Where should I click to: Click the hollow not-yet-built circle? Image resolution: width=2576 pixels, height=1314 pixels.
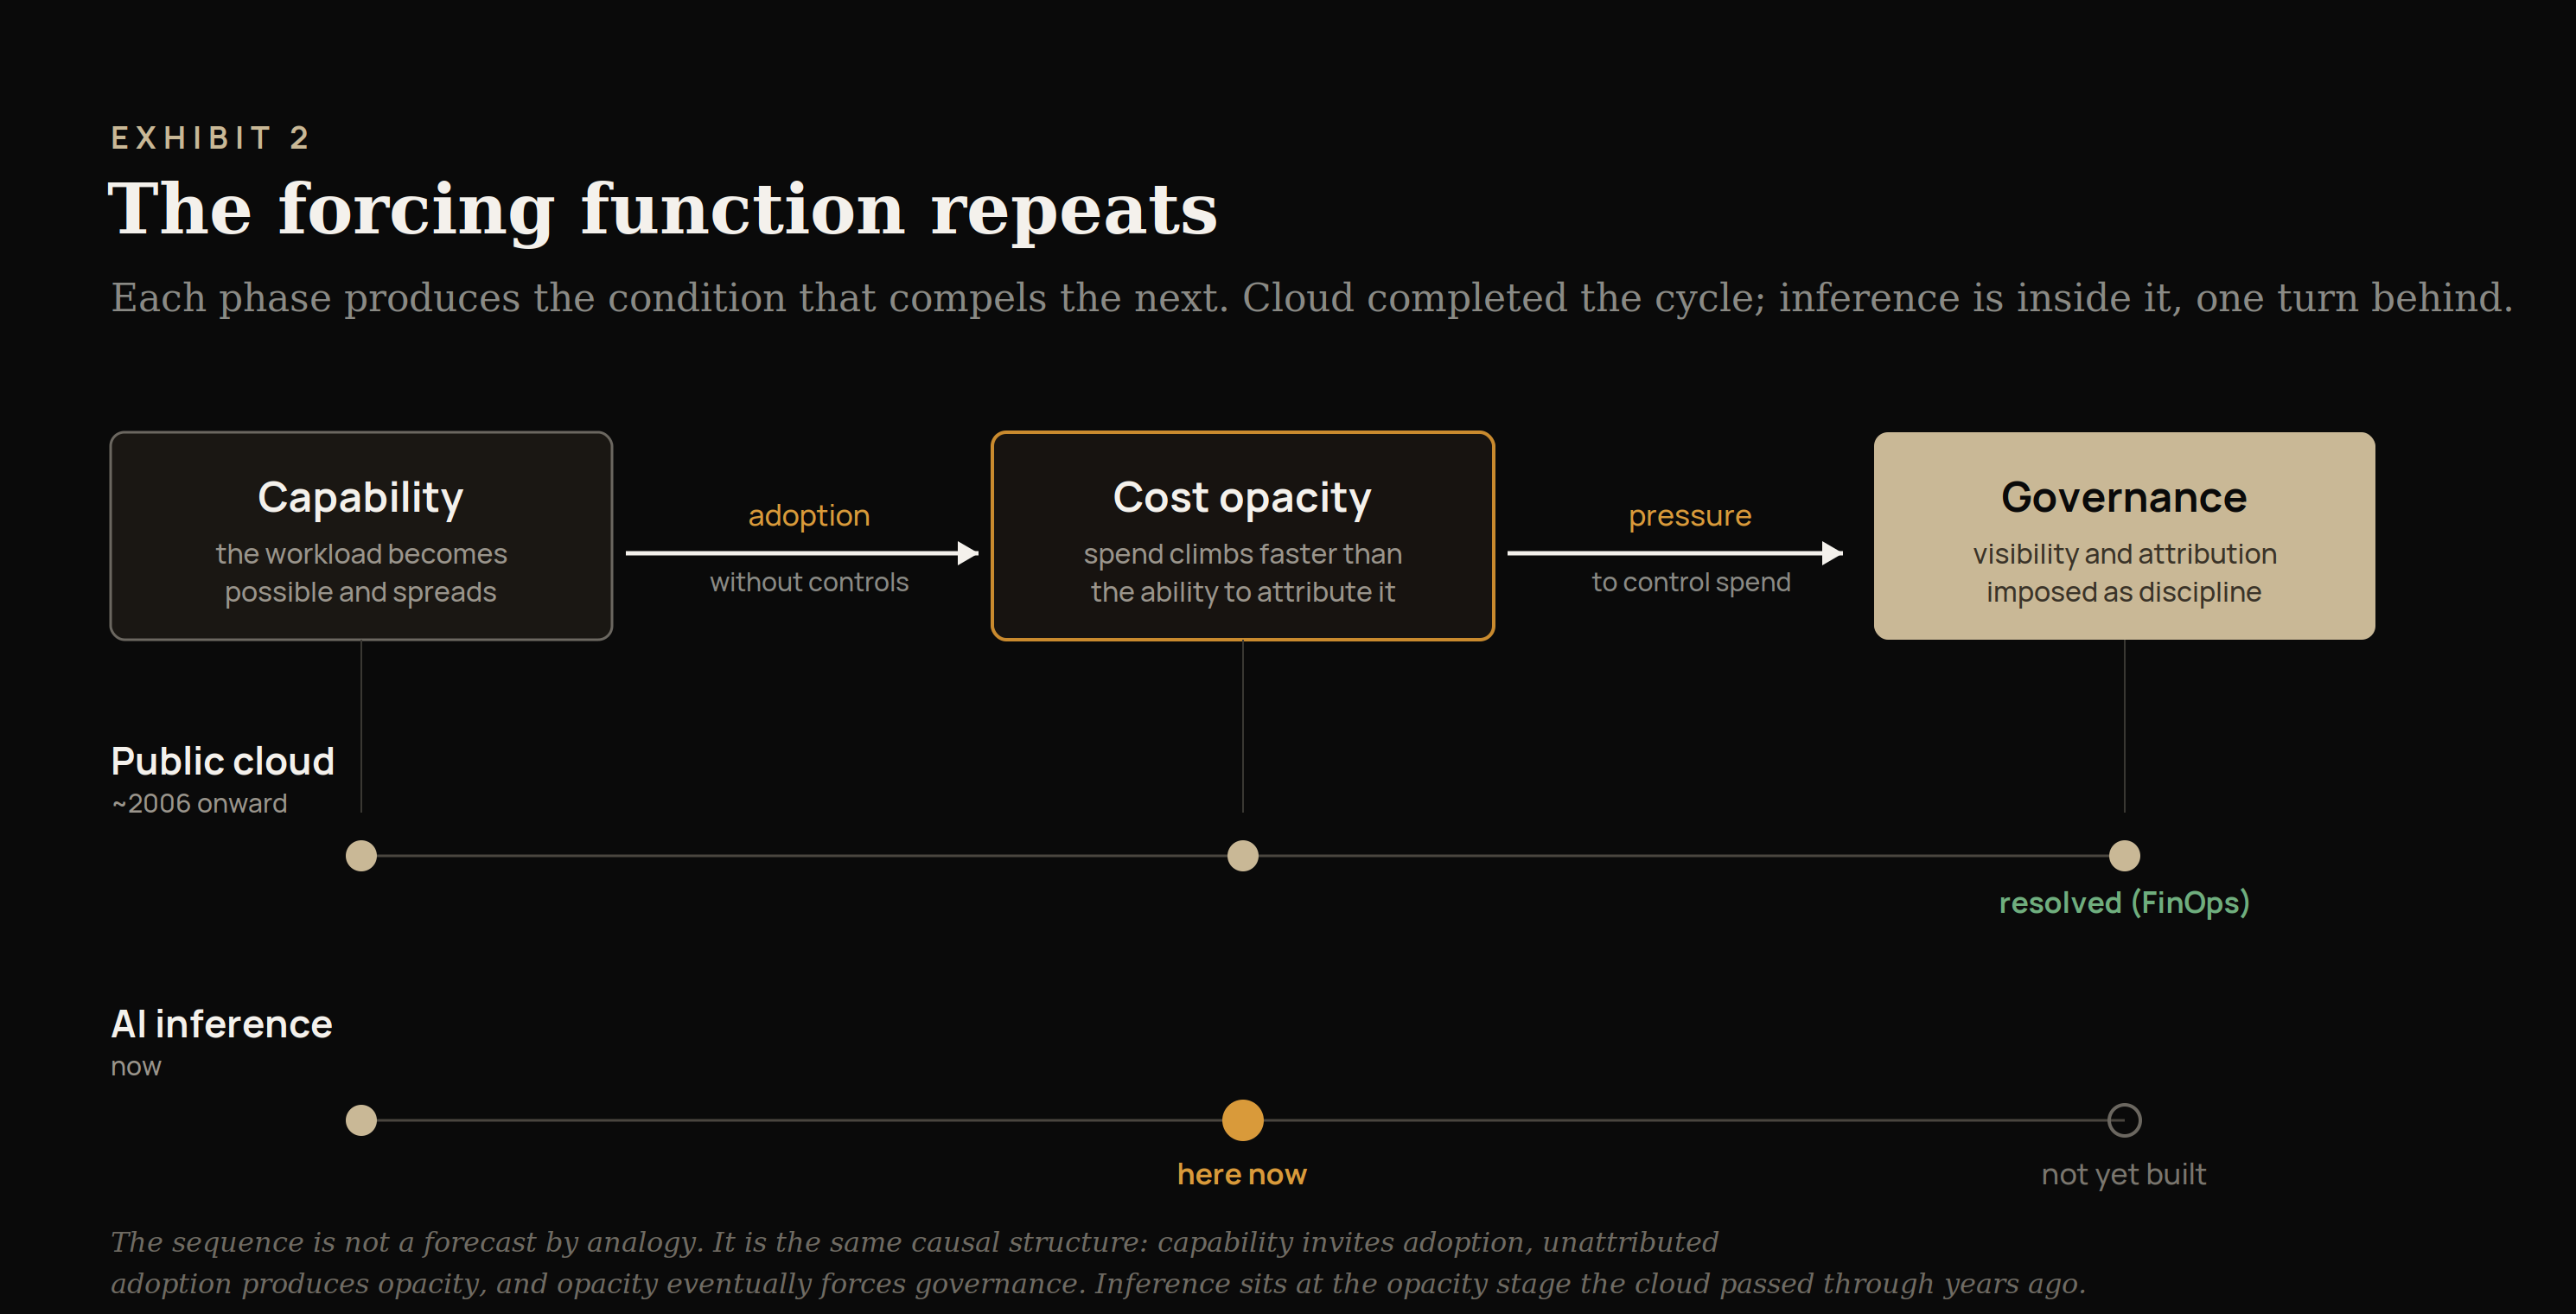point(2124,1120)
